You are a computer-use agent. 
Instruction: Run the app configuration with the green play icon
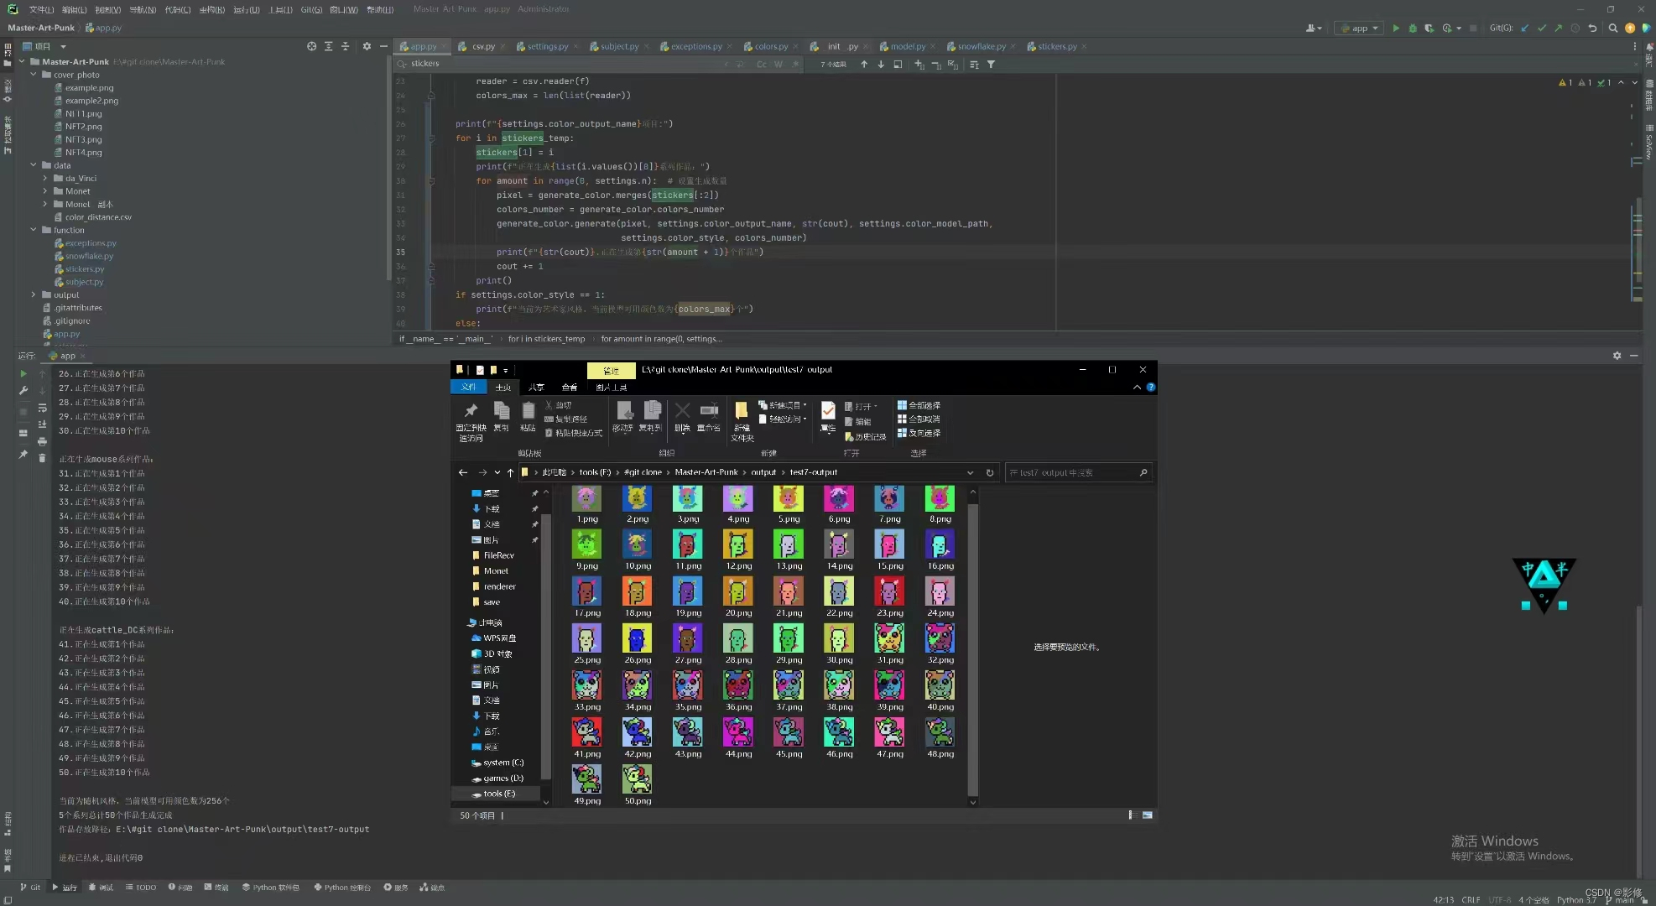tap(1395, 28)
